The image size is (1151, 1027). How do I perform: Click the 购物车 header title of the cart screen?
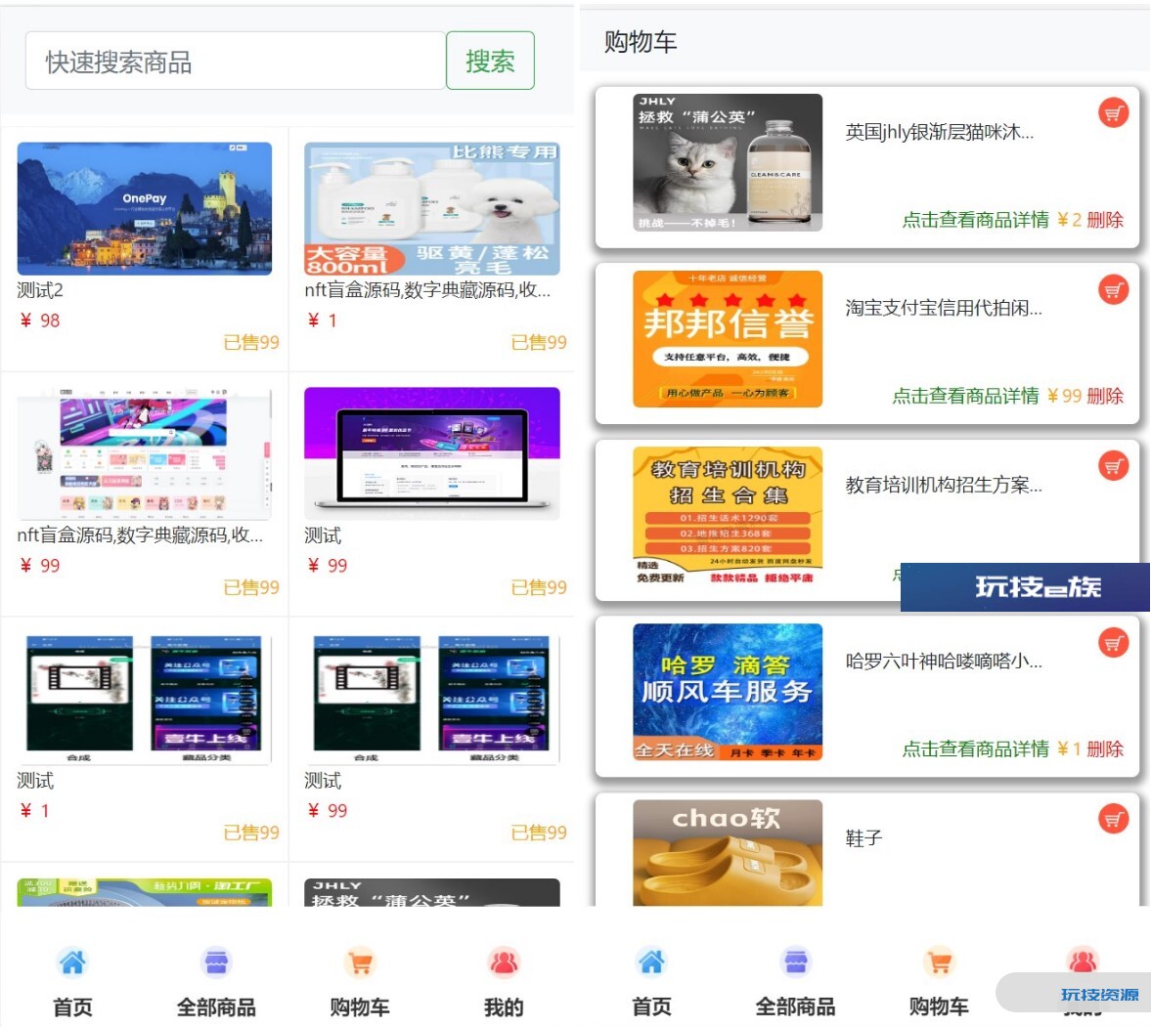click(641, 42)
